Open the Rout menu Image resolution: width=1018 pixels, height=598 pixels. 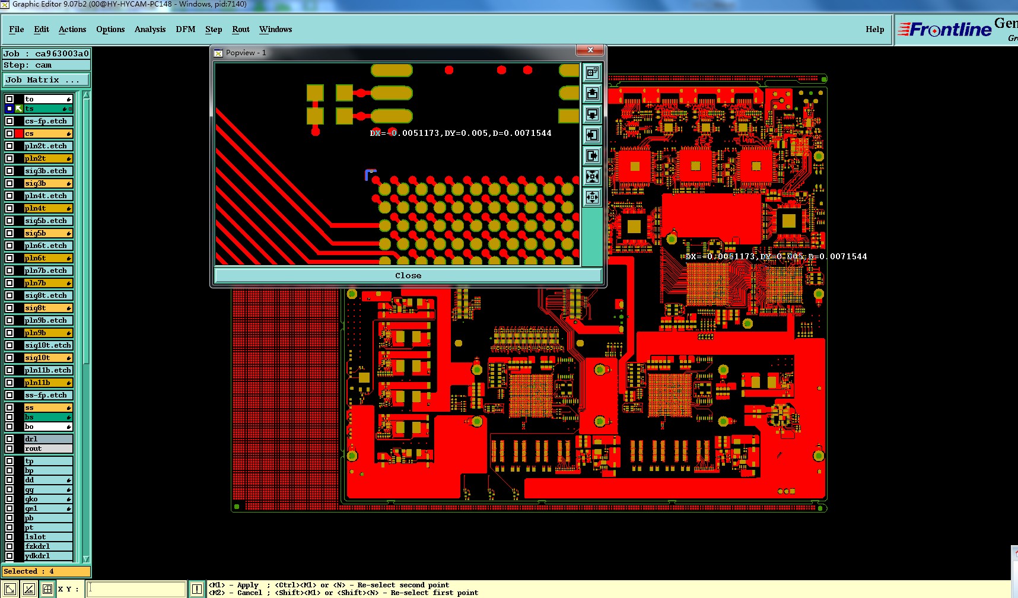(241, 29)
